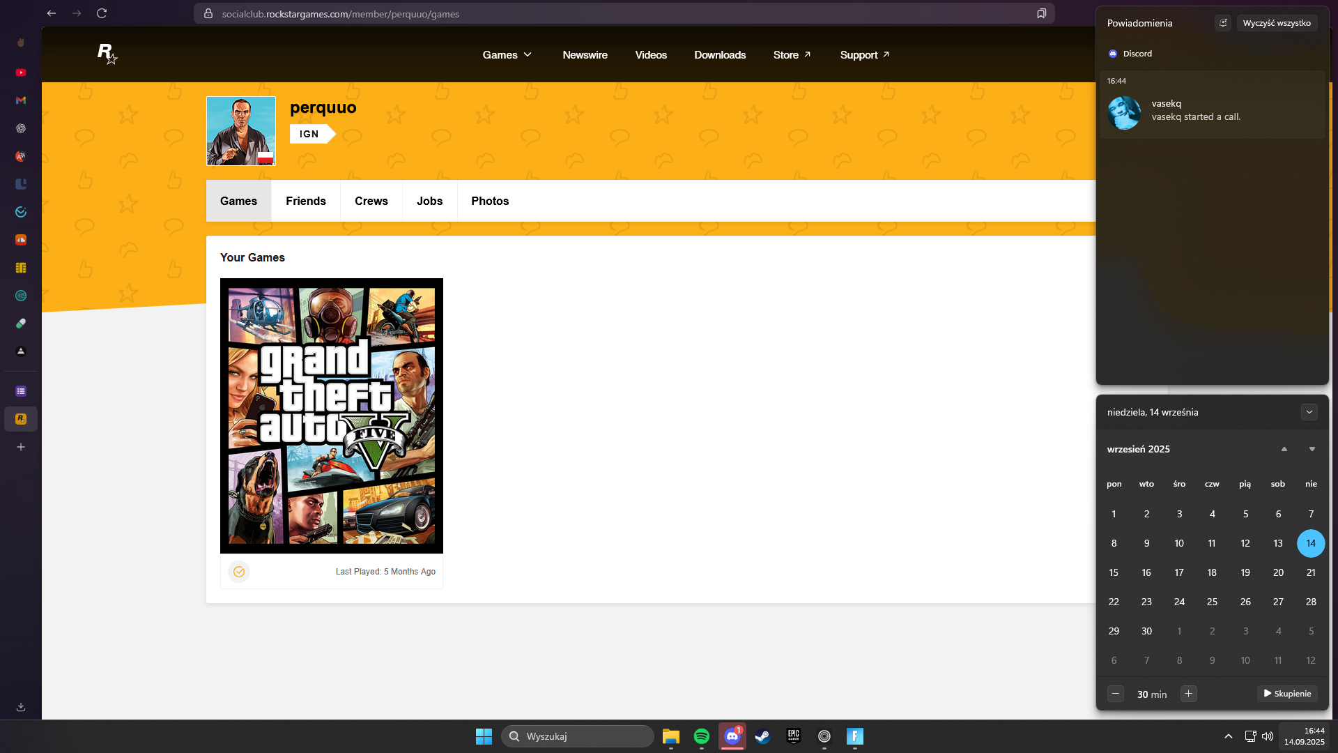Open the Store external link
Image resolution: width=1338 pixels, height=753 pixels.
coord(792,54)
